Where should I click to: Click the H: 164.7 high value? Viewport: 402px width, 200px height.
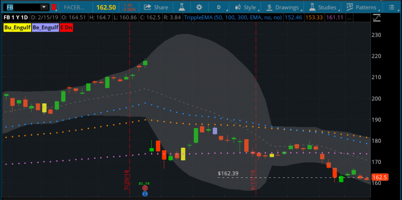click(100, 18)
